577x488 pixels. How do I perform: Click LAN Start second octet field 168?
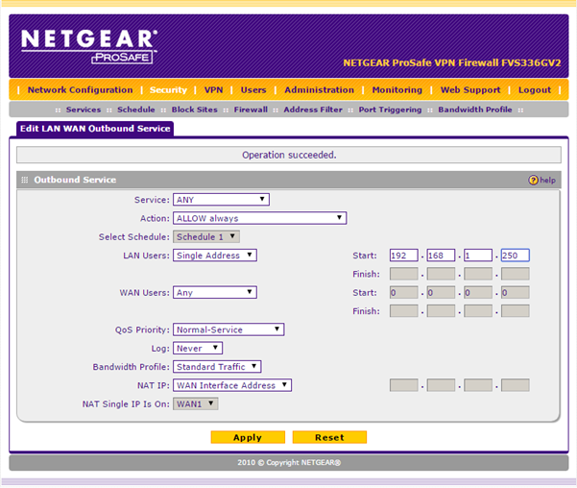(x=441, y=256)
